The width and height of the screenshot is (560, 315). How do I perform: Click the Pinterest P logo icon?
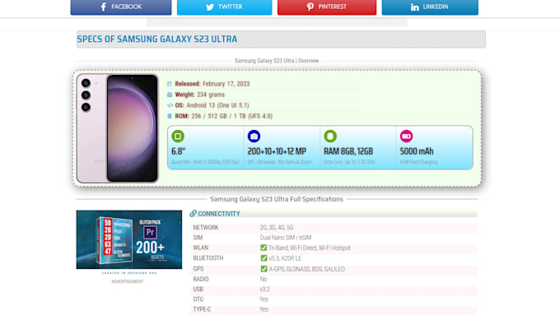point(310,7)
